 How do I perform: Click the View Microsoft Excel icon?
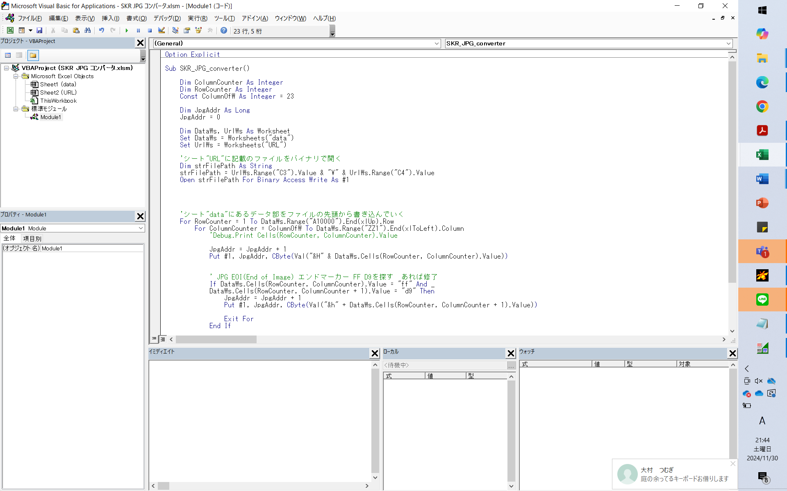click(x=10, y=31)
